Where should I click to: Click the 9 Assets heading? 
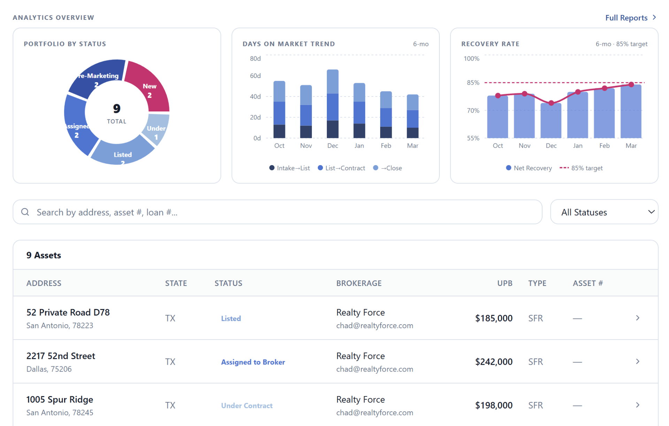coord(44,255)
